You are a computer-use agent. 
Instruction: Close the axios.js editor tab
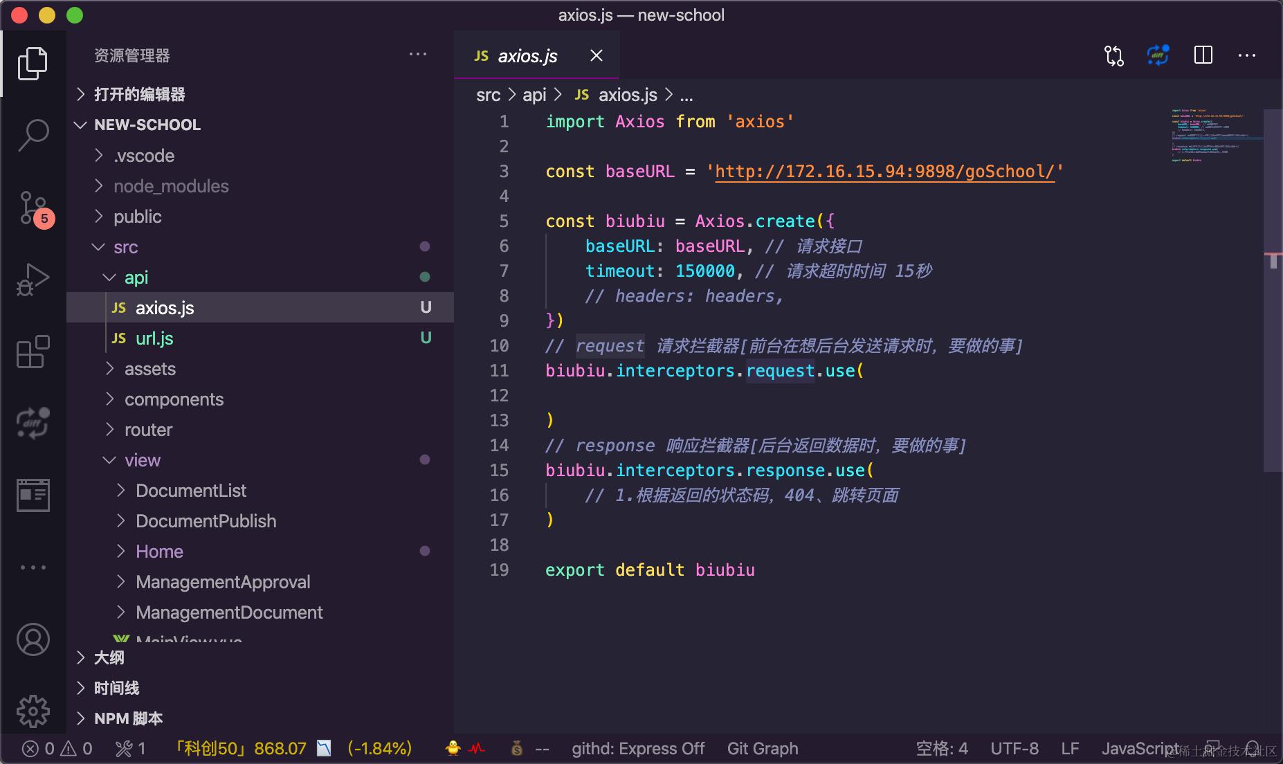[596, 55]
